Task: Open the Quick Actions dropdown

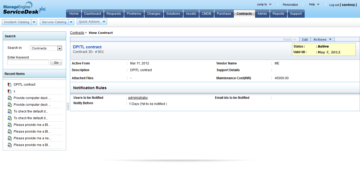Action: (x=92, y=21)
